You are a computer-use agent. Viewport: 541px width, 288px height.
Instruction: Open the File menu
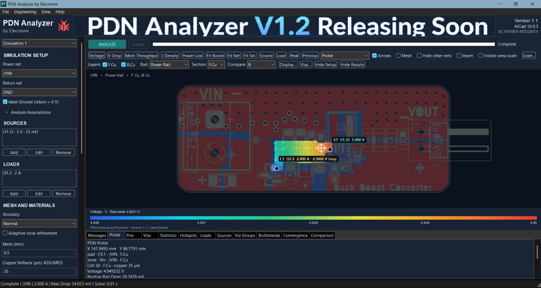coord(6,12)
